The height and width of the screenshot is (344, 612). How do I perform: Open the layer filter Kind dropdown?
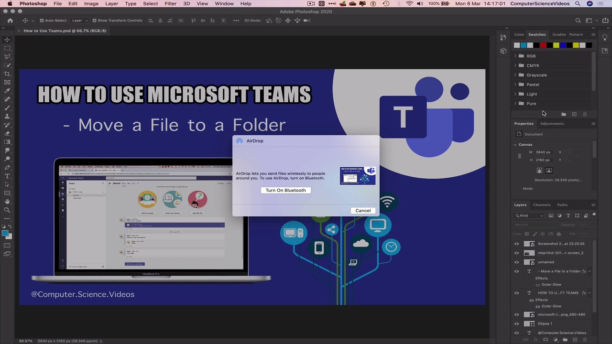point(529,215)
